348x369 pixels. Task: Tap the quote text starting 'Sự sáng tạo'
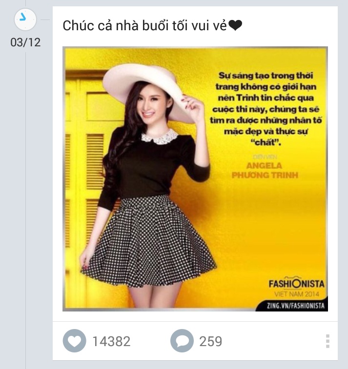(266, 109)
